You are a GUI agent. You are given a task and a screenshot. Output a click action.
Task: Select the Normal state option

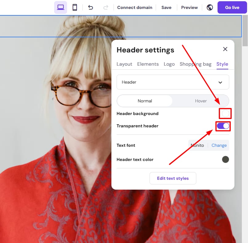(x=145, y=101)
